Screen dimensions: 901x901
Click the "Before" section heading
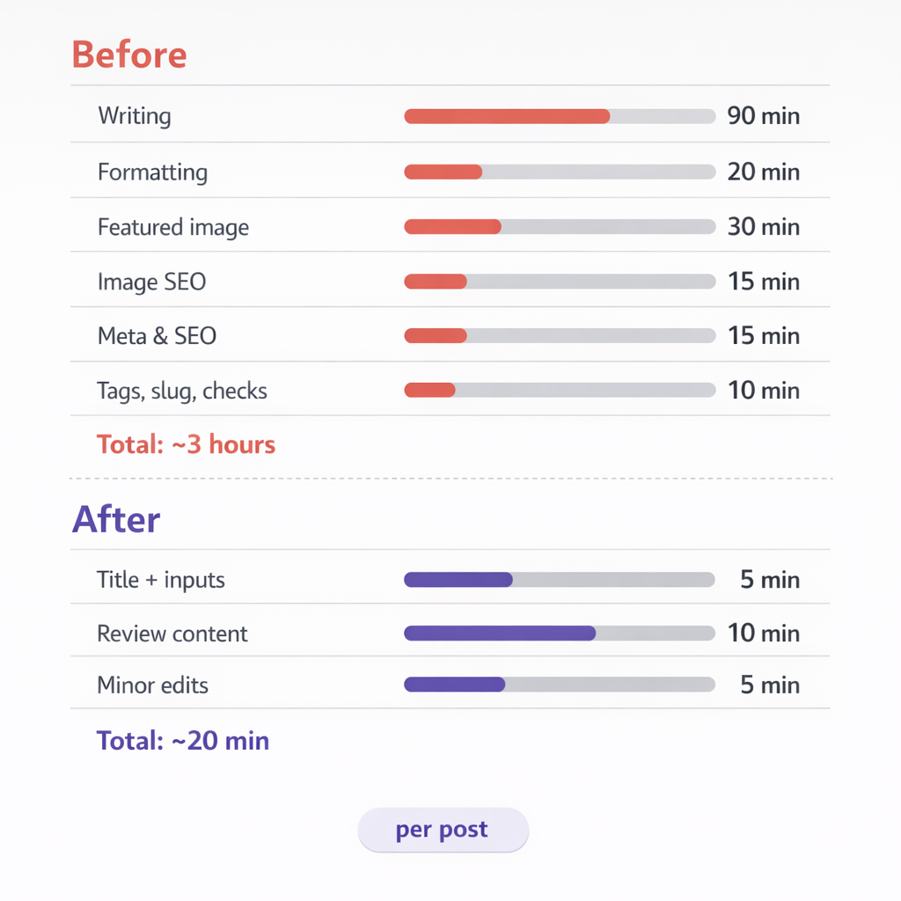click(128, 55)
